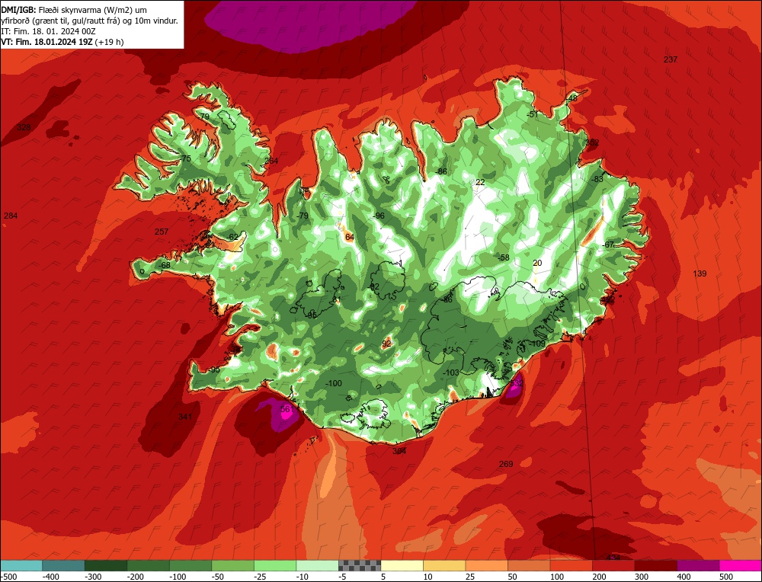Choose the -25 to -10 light green swatch
The image size is (762, 582).
[x=275, y=565]
